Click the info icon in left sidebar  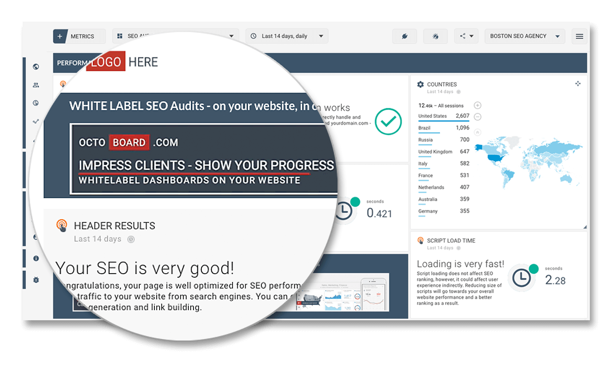tap(36, 259)
